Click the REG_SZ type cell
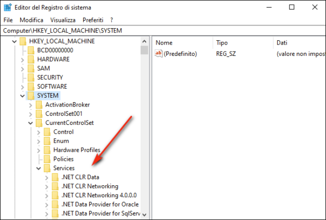This screenshot has width=326, height=220. pyautogui.click(x=226, y=54)
